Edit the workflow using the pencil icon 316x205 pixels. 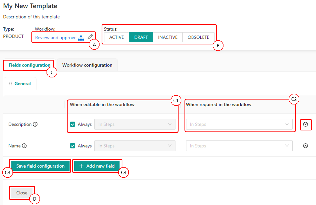(90, 37)
